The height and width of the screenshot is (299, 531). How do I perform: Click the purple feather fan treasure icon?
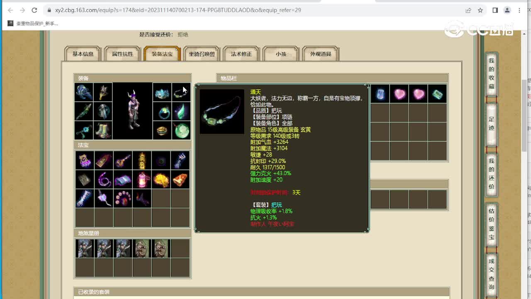104,199
